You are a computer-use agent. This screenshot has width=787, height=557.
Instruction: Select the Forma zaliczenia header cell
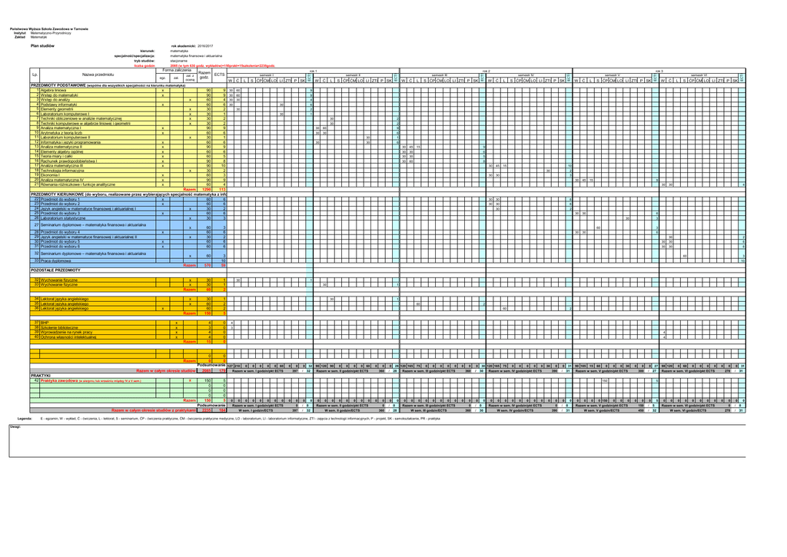point(177,70)
